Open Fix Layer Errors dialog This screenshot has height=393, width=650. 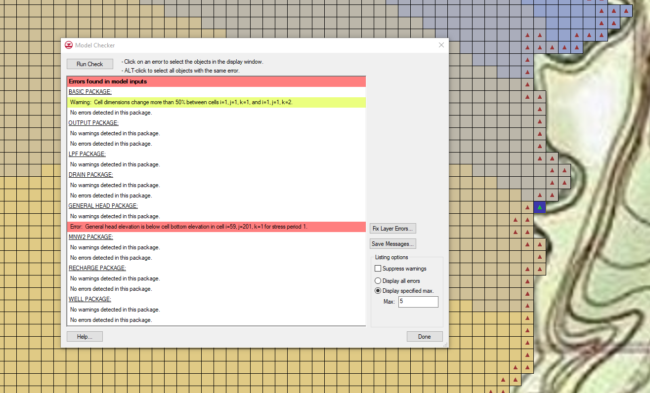(x=393, y=229)
